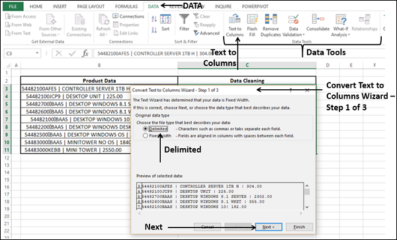
Task: Click cell containing 54483000KEBB MINI TOWER
Action: (x=76, y=150)
